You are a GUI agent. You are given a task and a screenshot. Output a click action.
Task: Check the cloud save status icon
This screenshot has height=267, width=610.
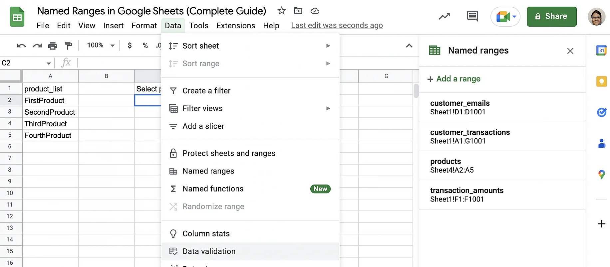click(x=315, y=11)
